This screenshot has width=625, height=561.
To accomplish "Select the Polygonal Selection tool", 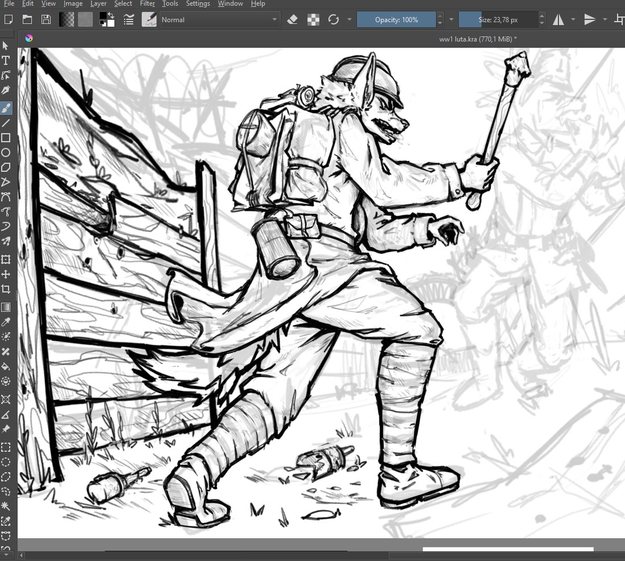I will [x=6, y=477].
